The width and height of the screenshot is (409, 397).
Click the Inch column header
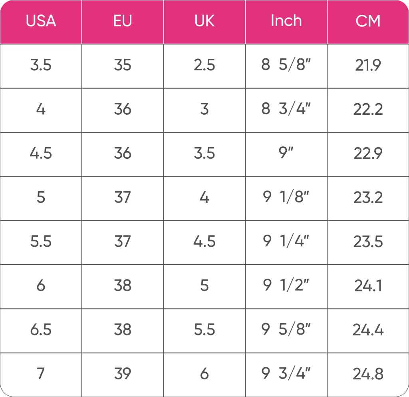(x=286, y=21)
